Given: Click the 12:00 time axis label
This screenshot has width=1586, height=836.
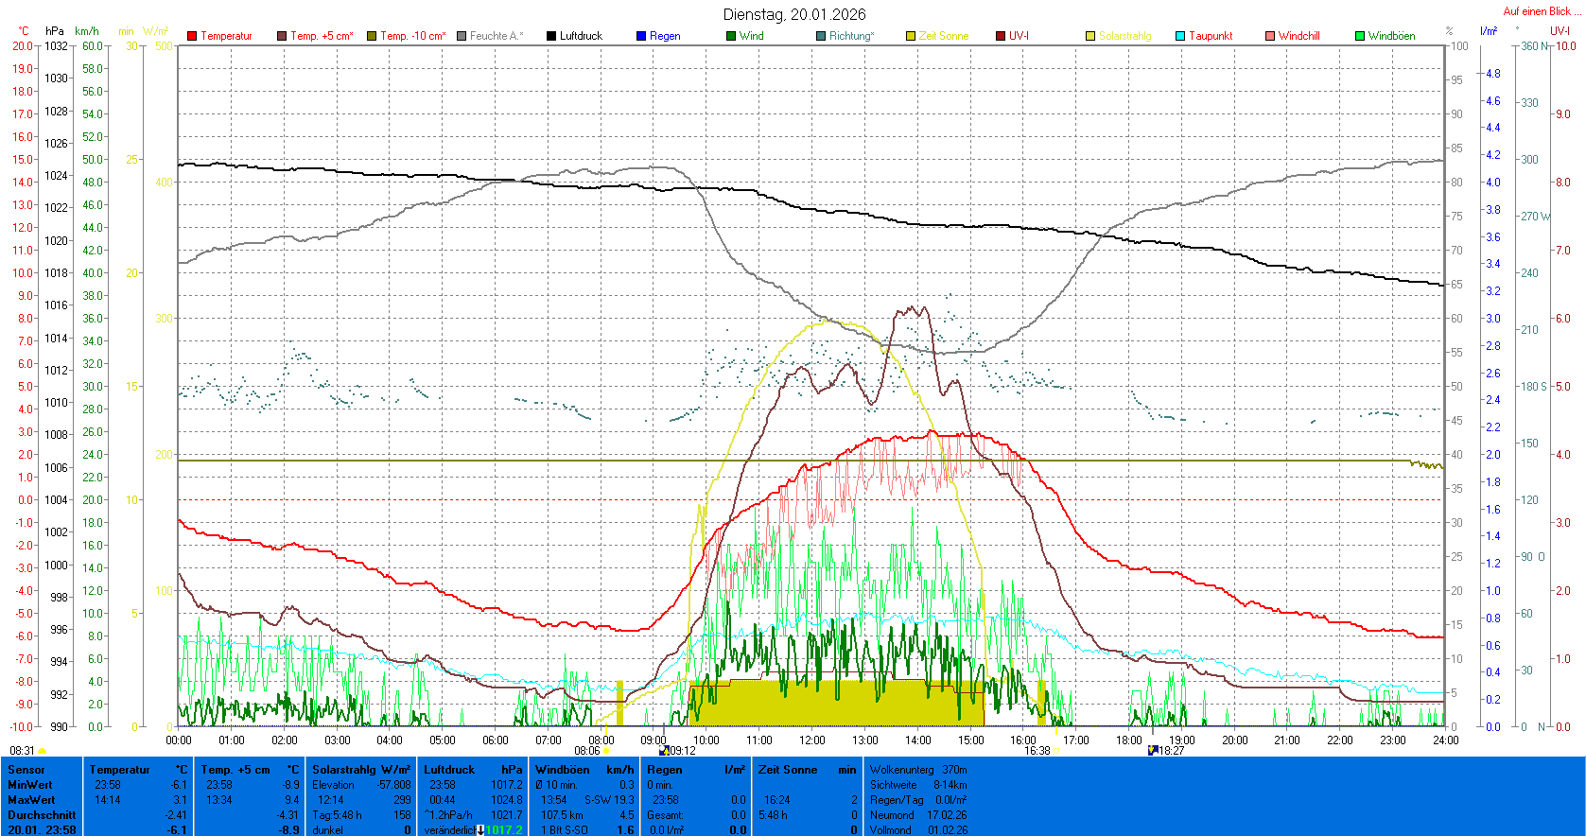Looking at the screenshot, I should click(811, 740).
